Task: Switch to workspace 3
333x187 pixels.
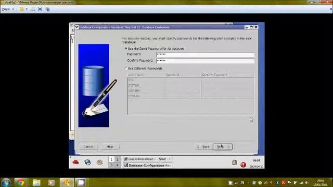Action: click(x=111, y=165)
